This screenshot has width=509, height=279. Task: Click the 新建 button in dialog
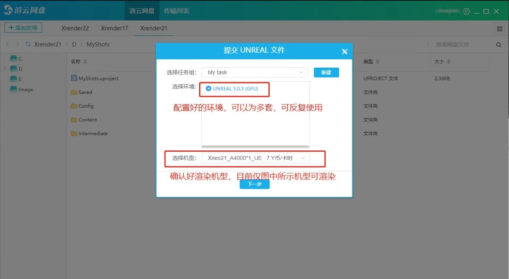tap(326, 72)
